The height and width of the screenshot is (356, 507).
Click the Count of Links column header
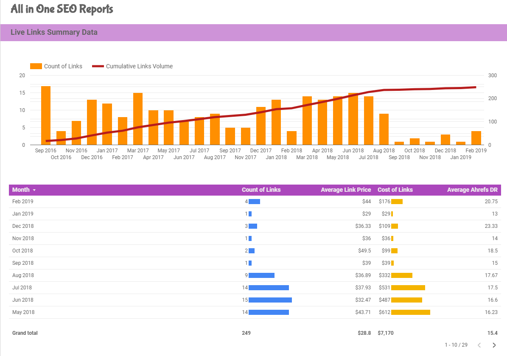261,190
